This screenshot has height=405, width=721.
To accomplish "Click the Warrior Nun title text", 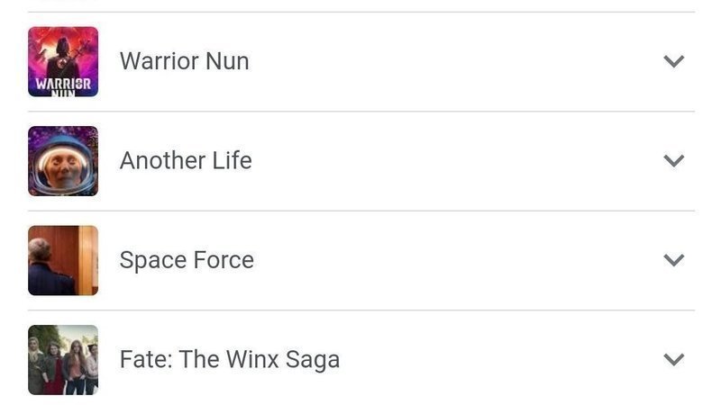I will tap(184, 61).
